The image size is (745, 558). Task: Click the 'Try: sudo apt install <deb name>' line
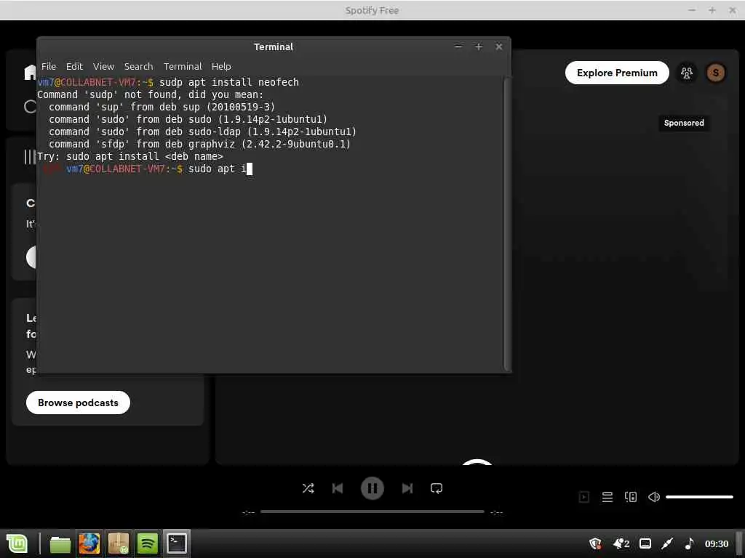coord(130,156)
